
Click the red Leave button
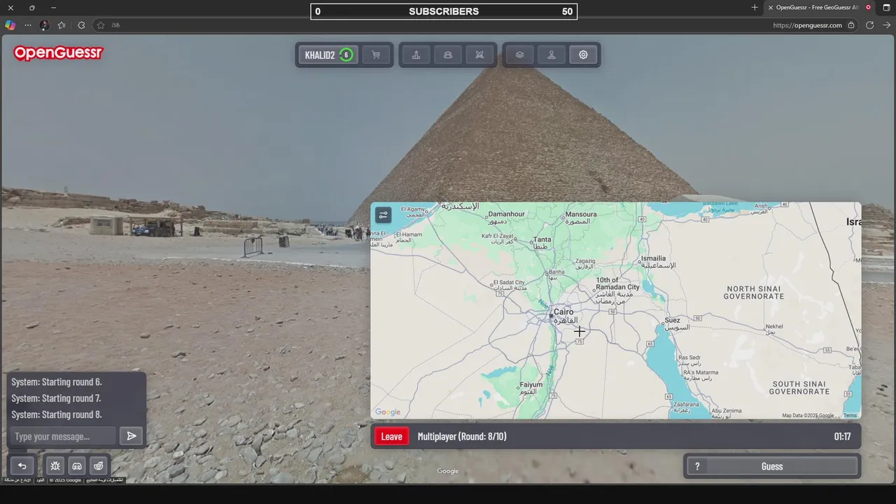pos(391,436)
